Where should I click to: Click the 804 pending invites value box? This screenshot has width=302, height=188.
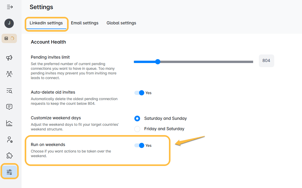click(266, 61)
